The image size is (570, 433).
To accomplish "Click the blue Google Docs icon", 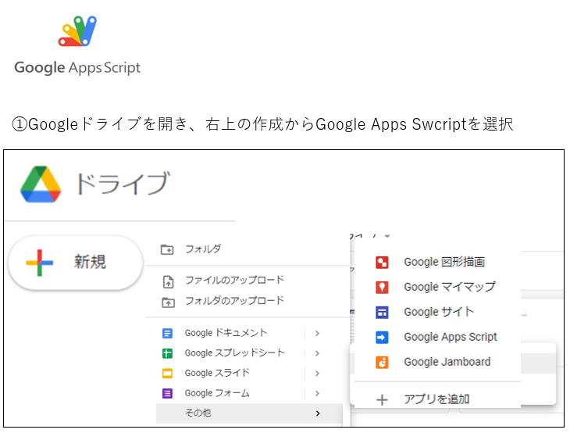I will [x=167, y=333].
